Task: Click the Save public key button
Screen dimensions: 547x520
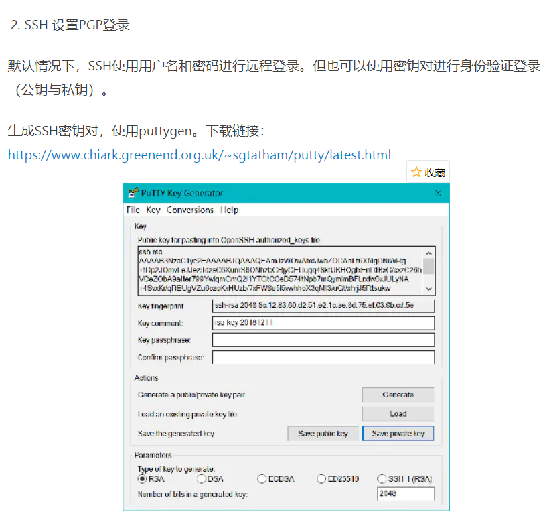Action: (x=323, y=433)
